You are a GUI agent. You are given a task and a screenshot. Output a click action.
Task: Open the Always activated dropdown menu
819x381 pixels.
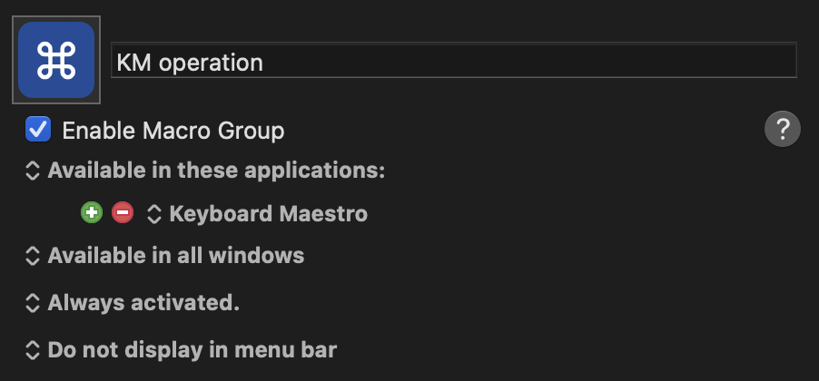click(x=143, y=303)
